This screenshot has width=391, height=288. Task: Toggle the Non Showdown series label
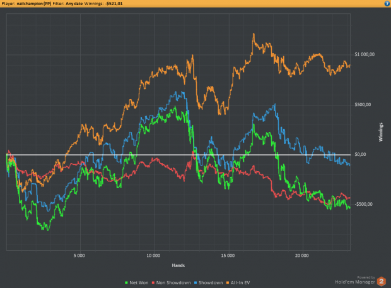[x=173, y=283]
